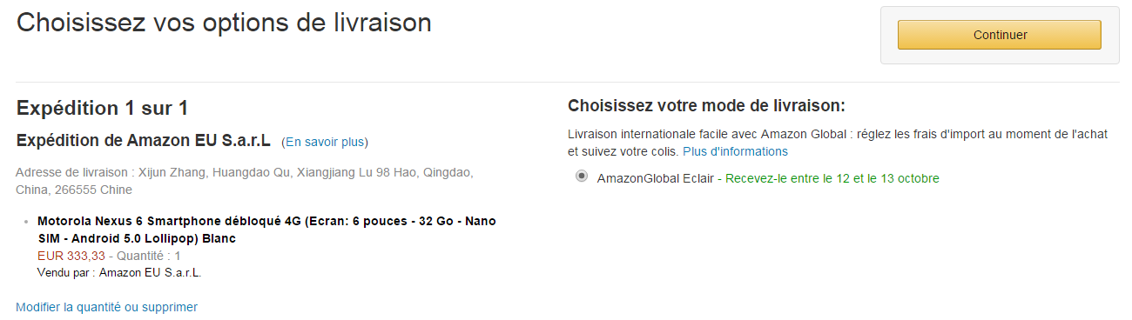Click the Quantité : 1 text
Viewport: 1132px width, 320px height.
point(149,256)
